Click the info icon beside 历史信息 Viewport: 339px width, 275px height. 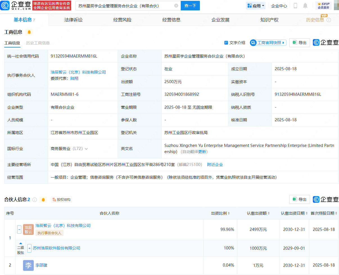point(329,20)
